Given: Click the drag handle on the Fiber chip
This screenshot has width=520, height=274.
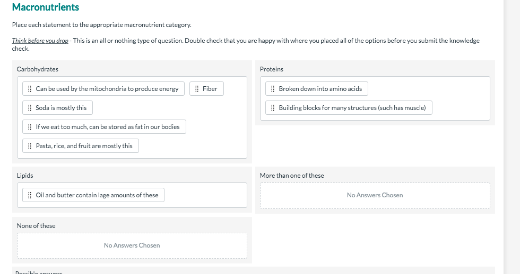Looking at the screenshot, I should 197,89.
